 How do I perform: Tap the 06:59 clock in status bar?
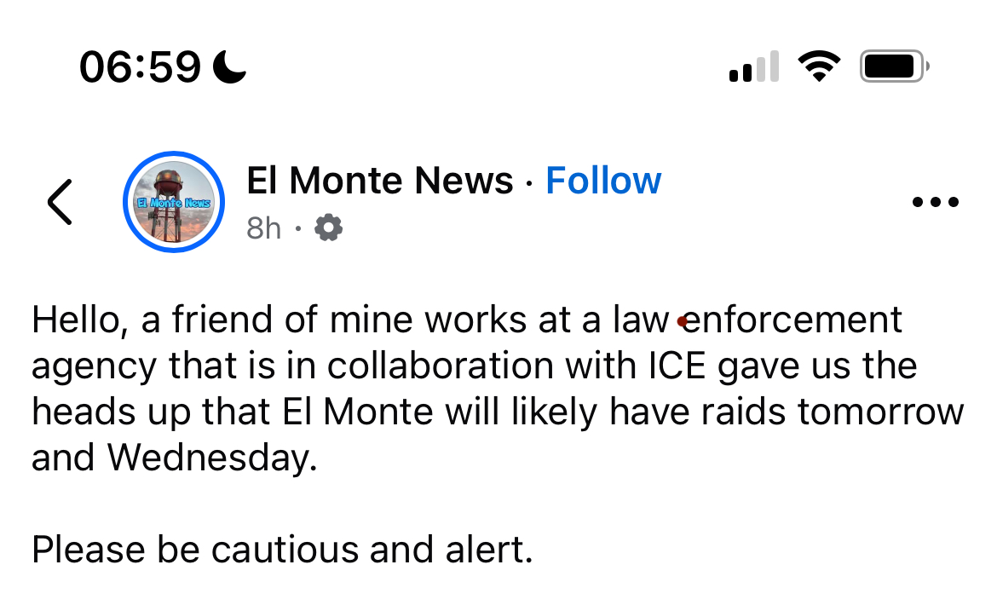pyautogui.click(x=141, y=66)
